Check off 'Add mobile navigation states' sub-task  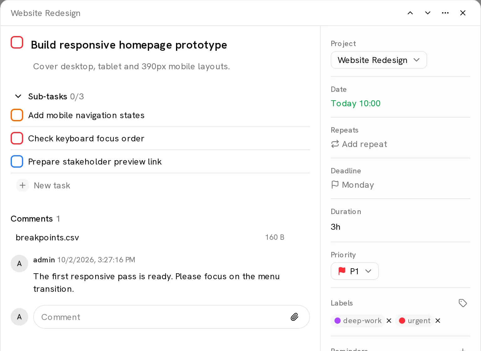(x=17, y=115)
